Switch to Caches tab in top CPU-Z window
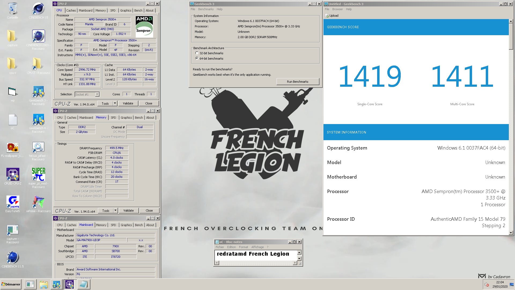 click(71, 10)
